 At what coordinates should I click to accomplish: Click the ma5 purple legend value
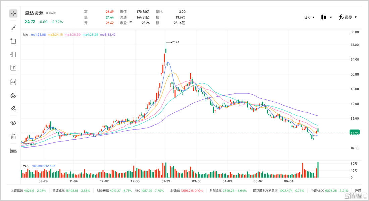[x=108, y=34]
